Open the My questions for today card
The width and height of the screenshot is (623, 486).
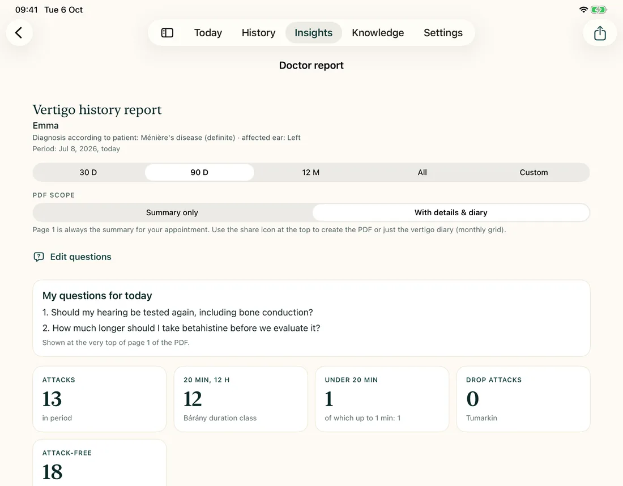[x=311, y=318]
